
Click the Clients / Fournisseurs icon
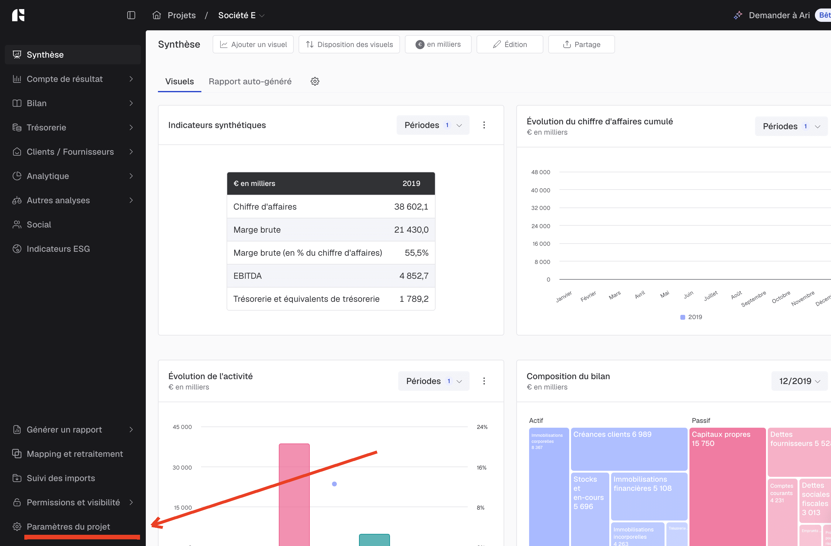point(17,152)
